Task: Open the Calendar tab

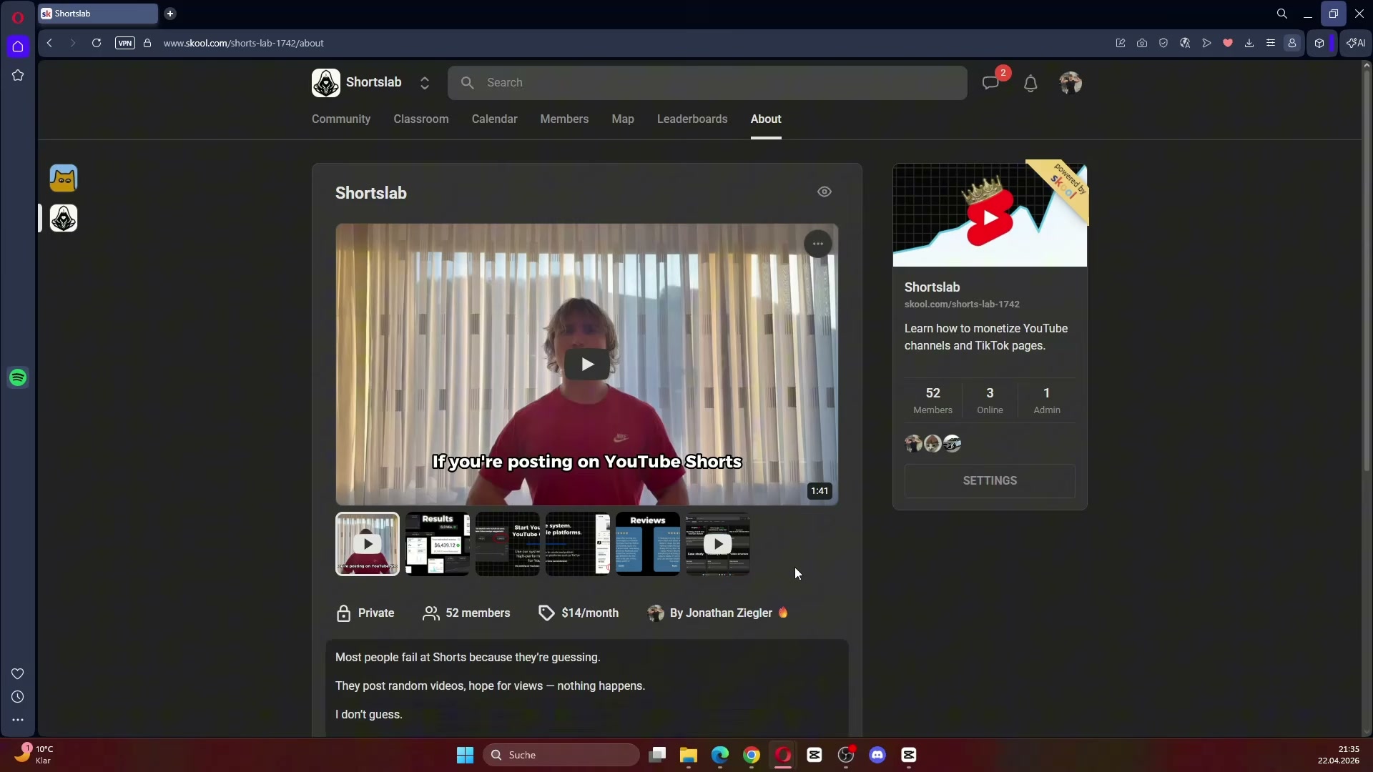Action: point(494,119)
